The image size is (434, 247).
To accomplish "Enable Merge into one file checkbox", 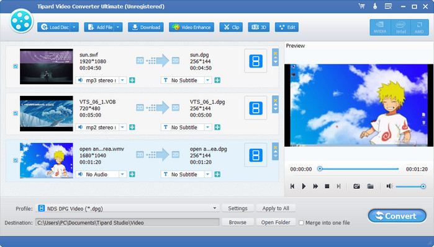I will click(301, 223).
